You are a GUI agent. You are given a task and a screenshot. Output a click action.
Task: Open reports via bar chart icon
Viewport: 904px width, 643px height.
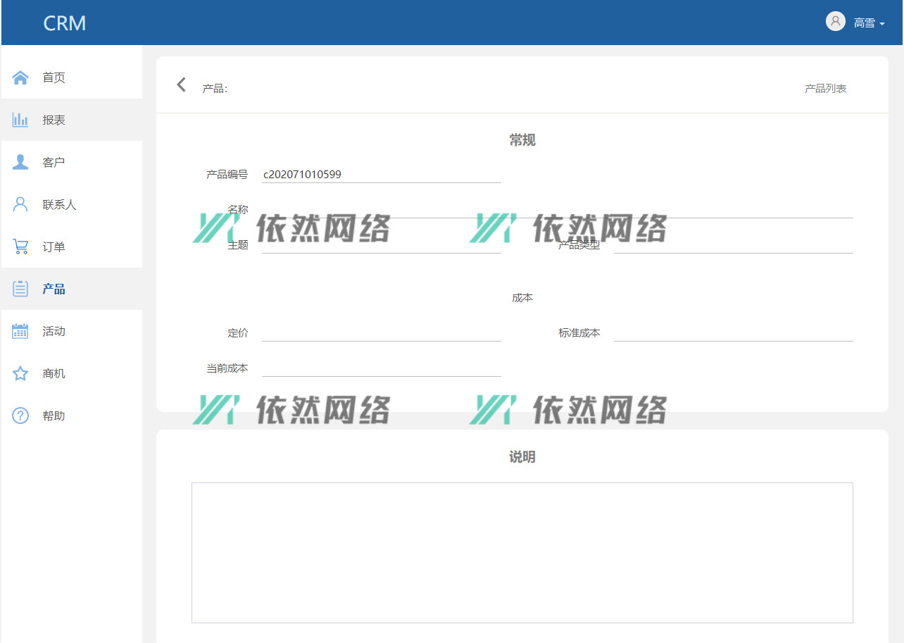click(20, 120)
